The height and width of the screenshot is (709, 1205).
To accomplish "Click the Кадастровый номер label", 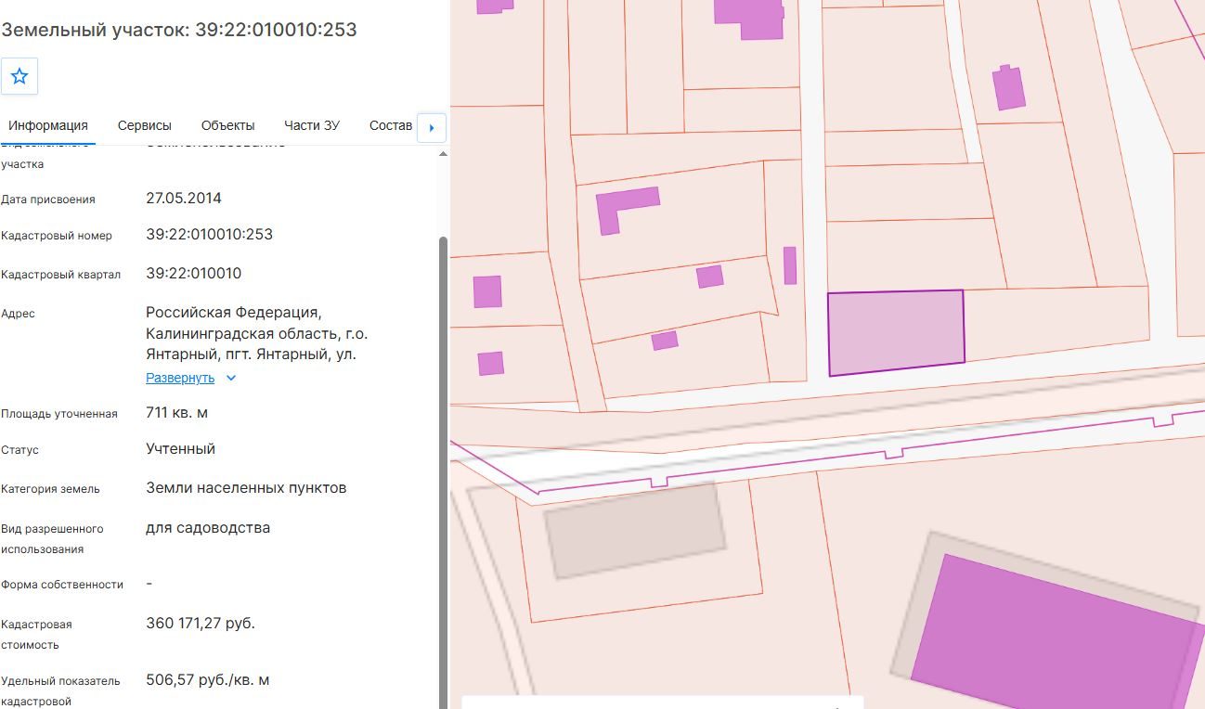I will click(57, 236).
